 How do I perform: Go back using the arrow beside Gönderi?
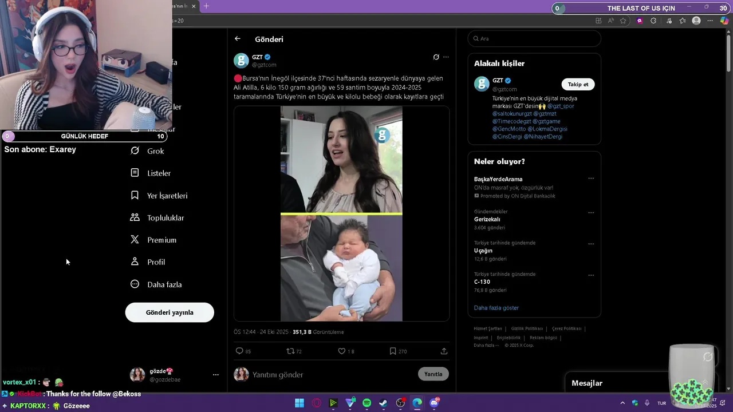(x=237, y=39)
